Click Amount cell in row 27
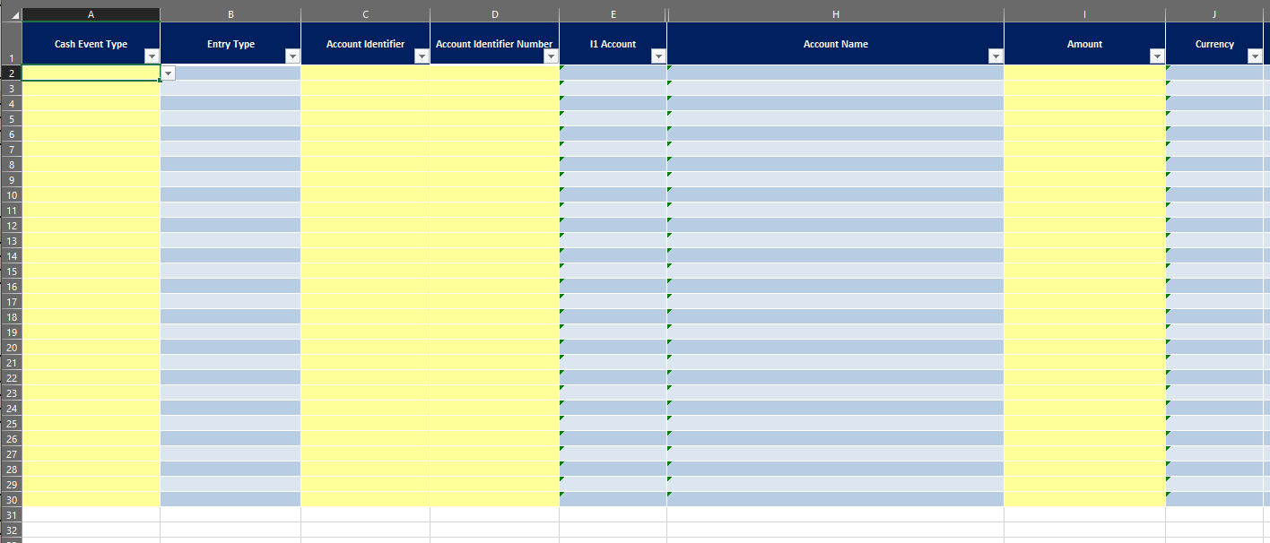1270x543 pixels. pyautogui.click(x=1084, y=454)
